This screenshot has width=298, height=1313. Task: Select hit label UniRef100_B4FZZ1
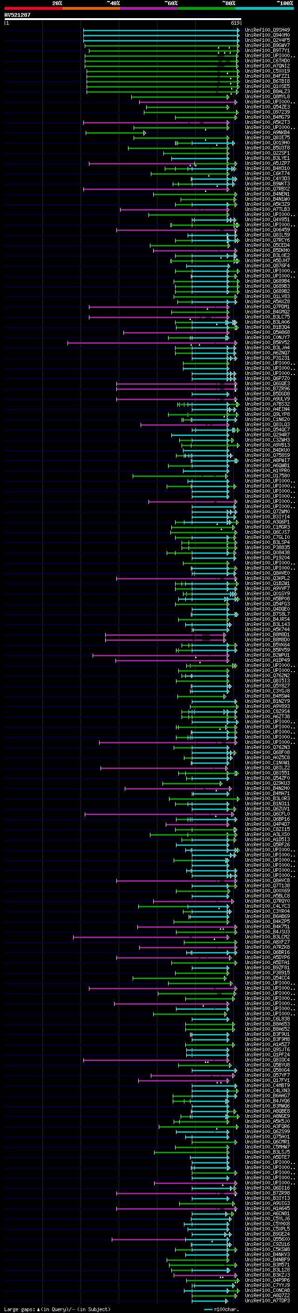[267, 76]
